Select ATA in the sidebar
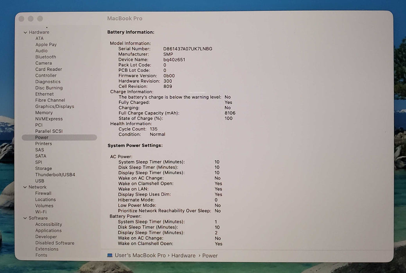 tap(40, 38)
